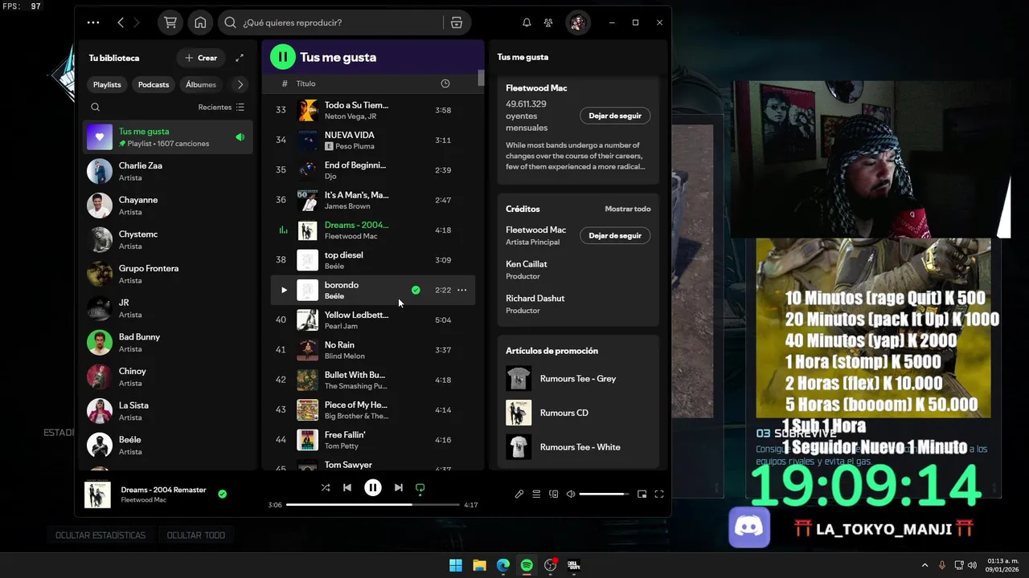The height and width of the screenshot is (578, 1029).
Task: Open the friends activity icon
Action: coord(548,22)
